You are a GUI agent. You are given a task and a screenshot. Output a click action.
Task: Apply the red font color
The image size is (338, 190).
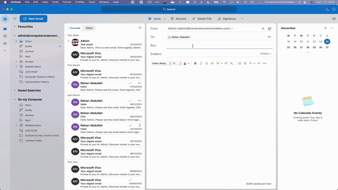(x=185, y=63)
